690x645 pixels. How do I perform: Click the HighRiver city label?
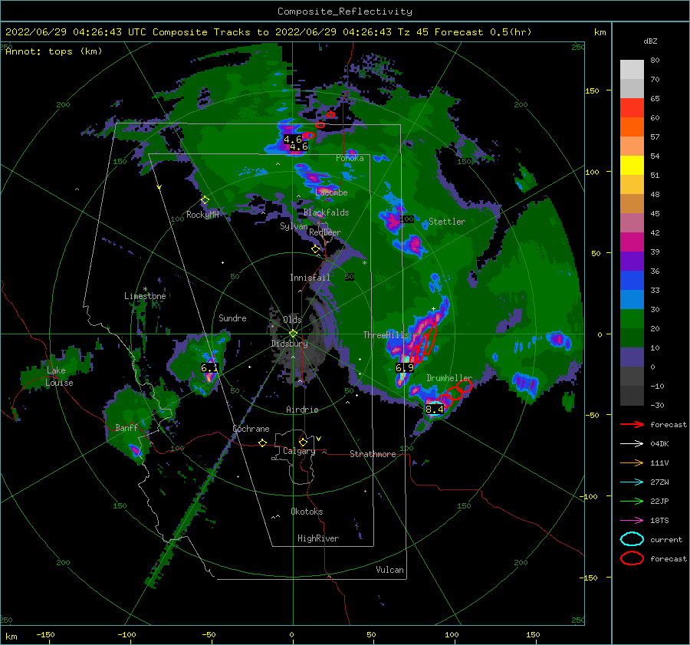coord(318,538)
